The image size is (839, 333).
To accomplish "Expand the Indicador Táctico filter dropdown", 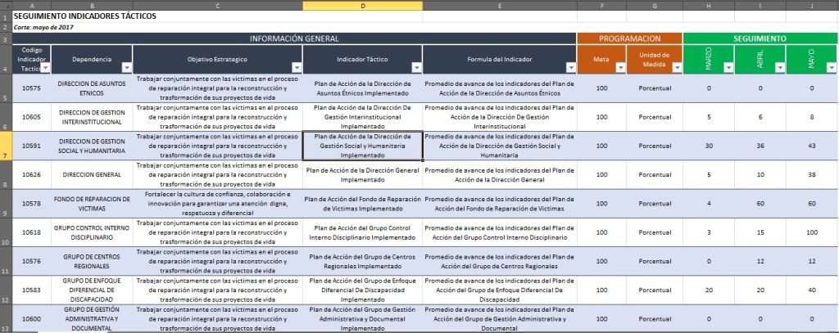I will 417,68.
